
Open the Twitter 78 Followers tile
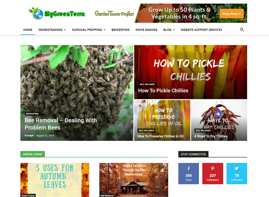(237, 173)
